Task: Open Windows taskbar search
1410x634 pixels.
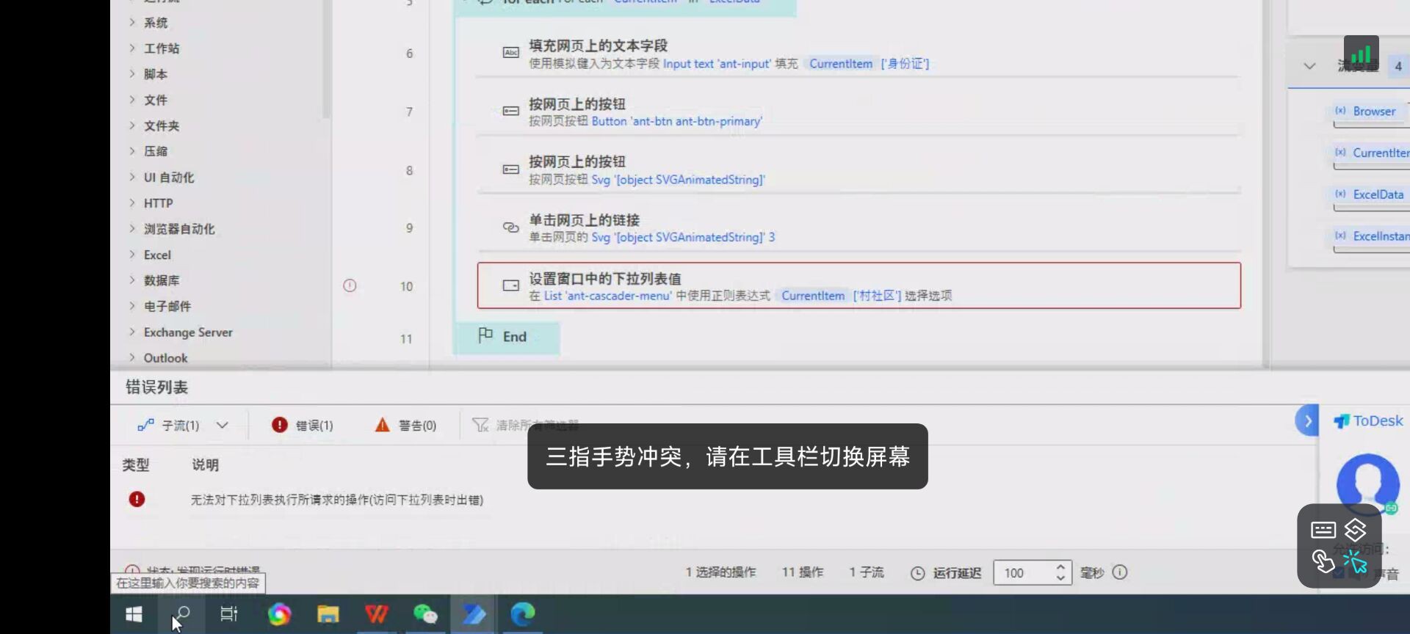Action: [181, 614]
